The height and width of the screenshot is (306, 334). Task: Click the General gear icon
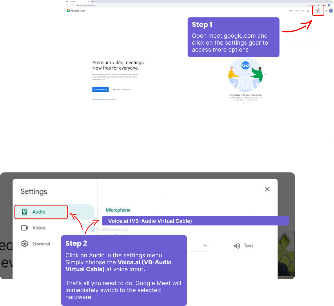coord(24,244)
